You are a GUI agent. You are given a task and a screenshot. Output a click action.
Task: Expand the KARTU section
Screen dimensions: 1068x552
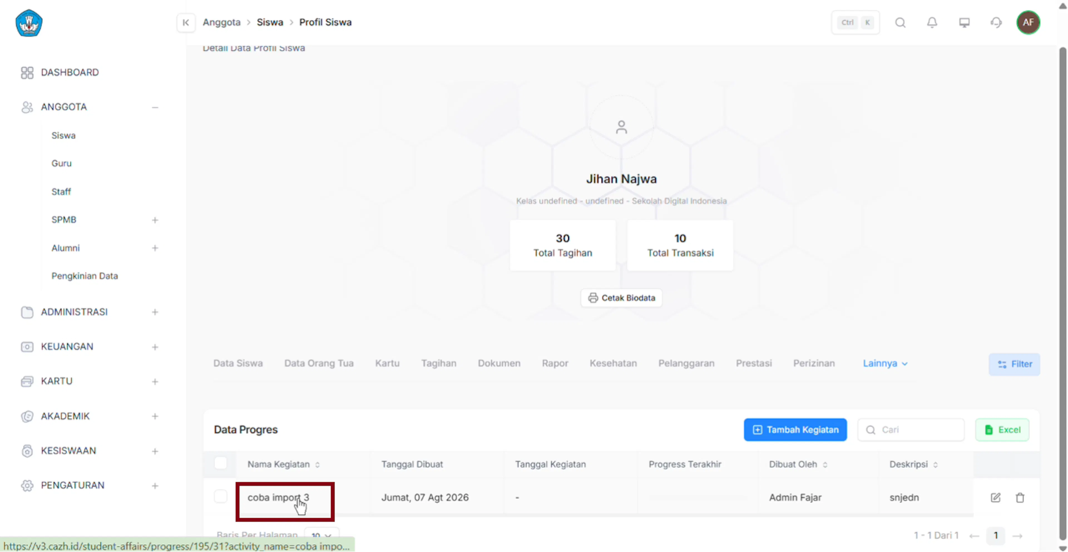coord(155,381)
